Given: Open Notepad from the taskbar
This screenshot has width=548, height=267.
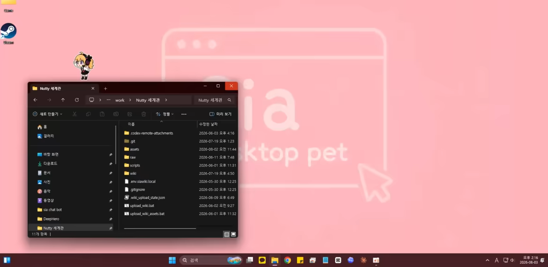Looking at the screenshot, I should [x=326, y=260].
